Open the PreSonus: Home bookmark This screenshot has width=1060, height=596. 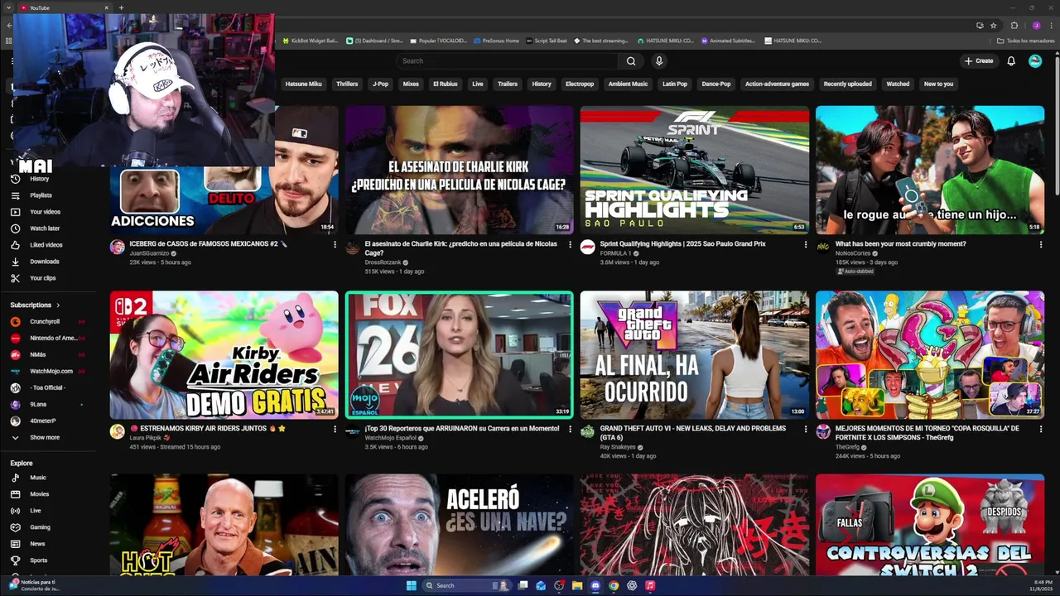click(x=495, y=41)
